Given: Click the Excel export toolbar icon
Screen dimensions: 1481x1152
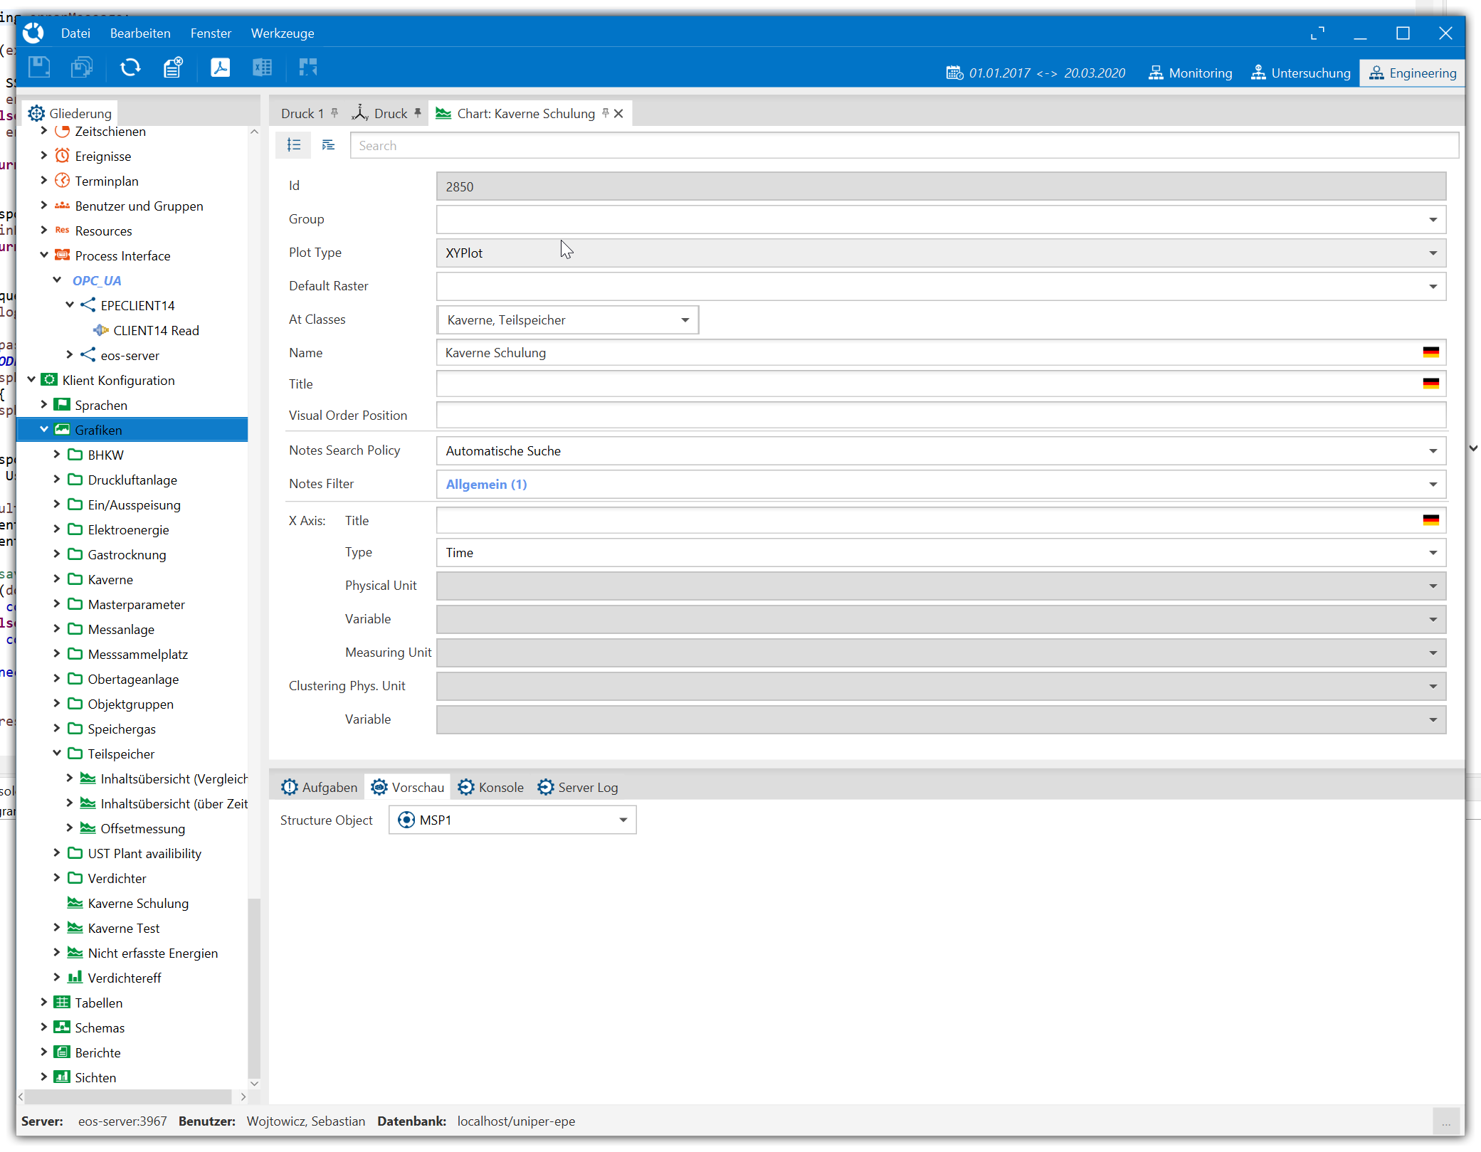Looking at the screenshot, I should click(262, 68).
